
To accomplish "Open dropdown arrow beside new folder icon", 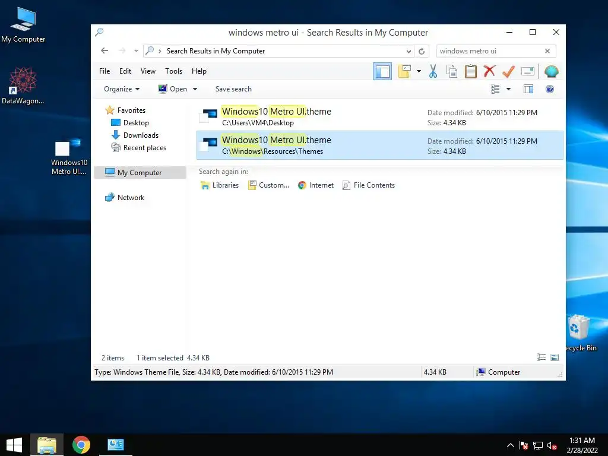I will (x=419, y=71).
